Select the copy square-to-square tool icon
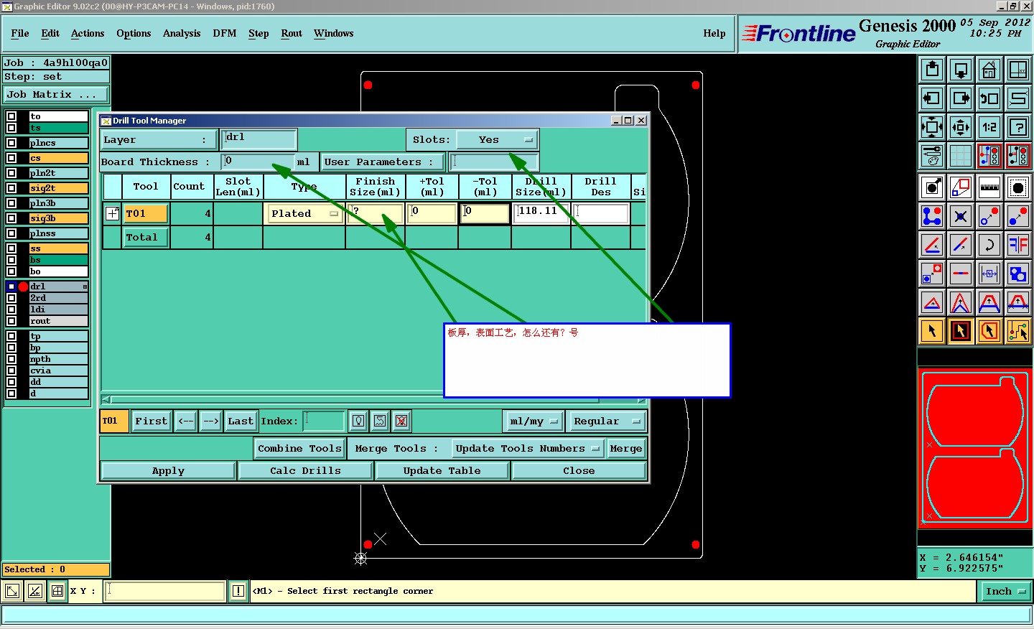 pos(932,274)
